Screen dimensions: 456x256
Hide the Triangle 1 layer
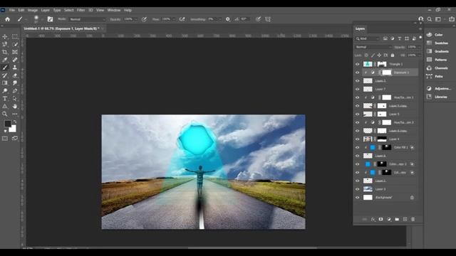coord(358,64)
